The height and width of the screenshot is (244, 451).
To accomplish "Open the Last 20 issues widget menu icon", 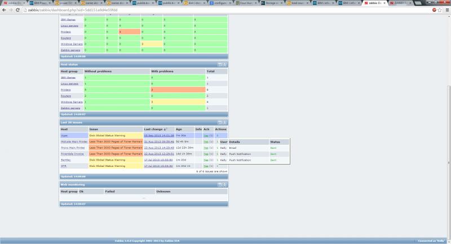I will (x=220, y=122).
